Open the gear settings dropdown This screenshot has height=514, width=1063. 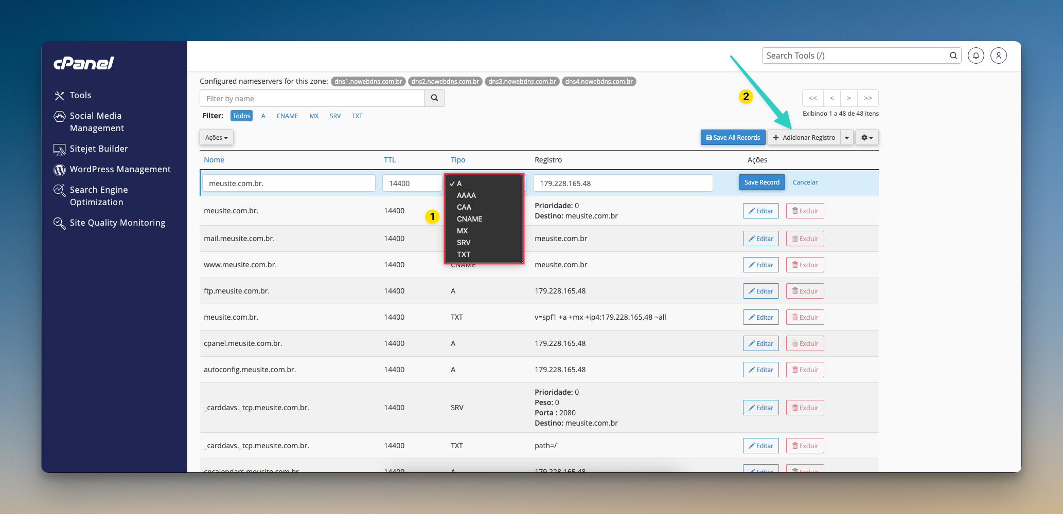pos(867,138)
